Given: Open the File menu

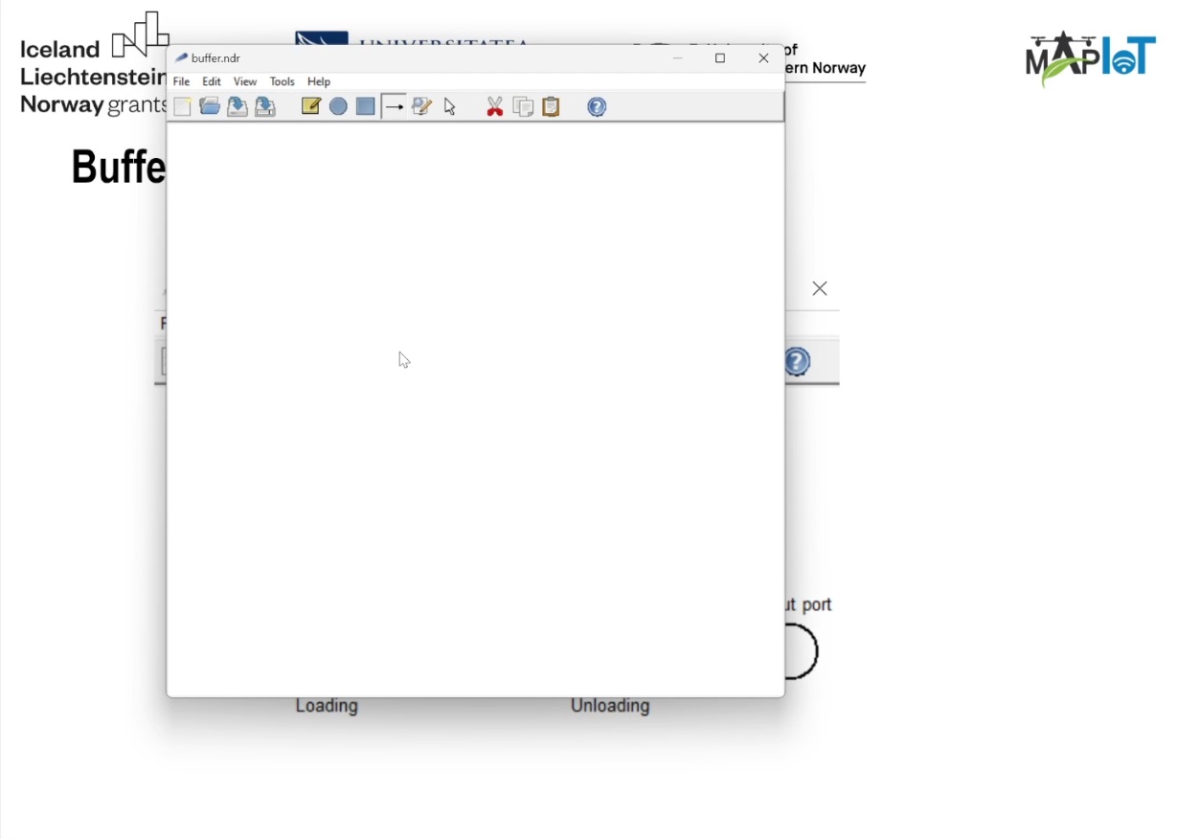Looking at the screenshot, I should [x=181, y=81].
